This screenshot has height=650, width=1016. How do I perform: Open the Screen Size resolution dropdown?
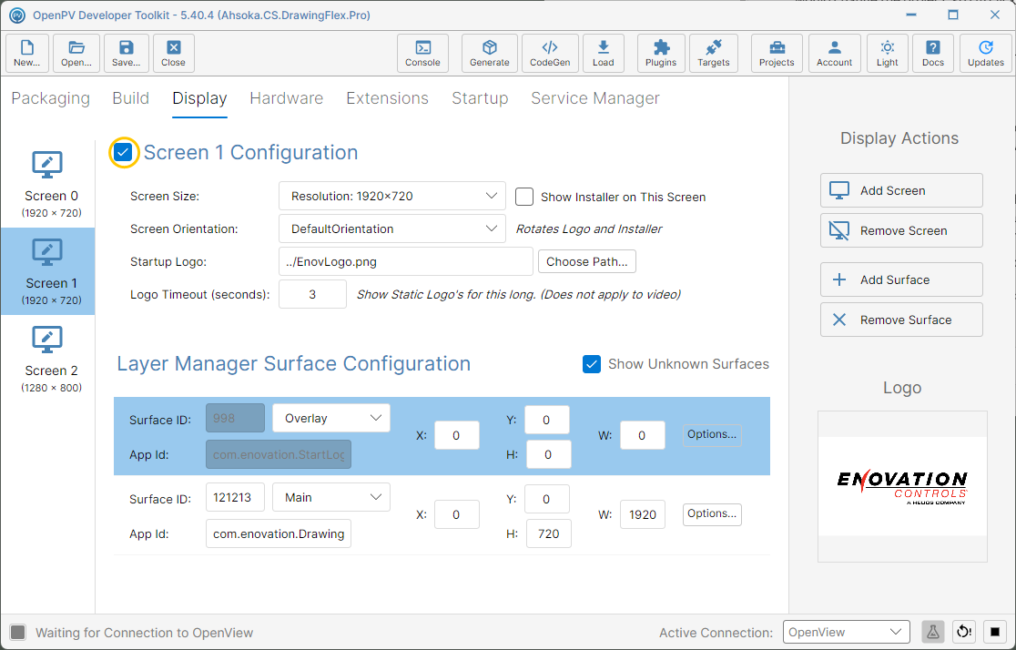[x=392, y=196]
